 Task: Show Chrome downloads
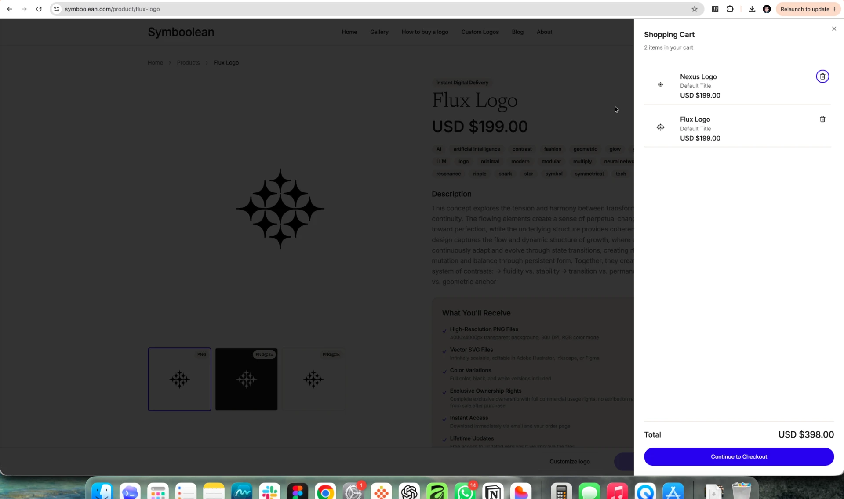click(x=752, y=9)
